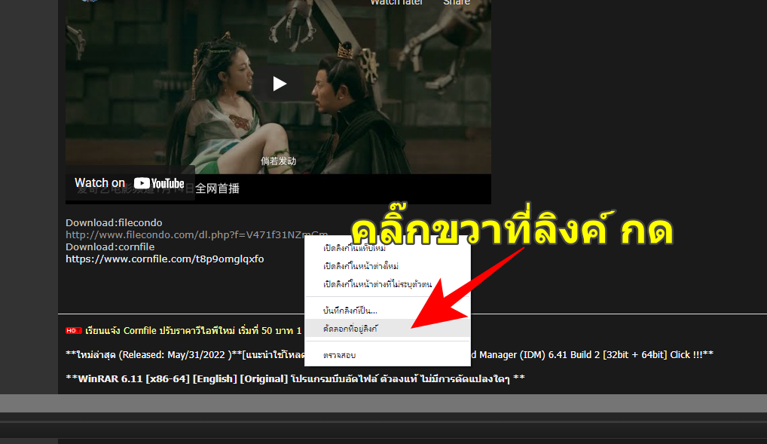Open the WinRAR 6.11 announcement link
The image size is (767, 444).
[295, 378]
